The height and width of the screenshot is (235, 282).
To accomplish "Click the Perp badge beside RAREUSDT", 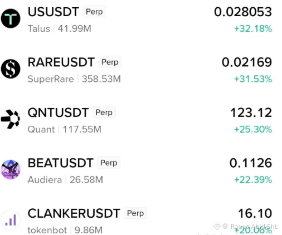I will 110,62.
